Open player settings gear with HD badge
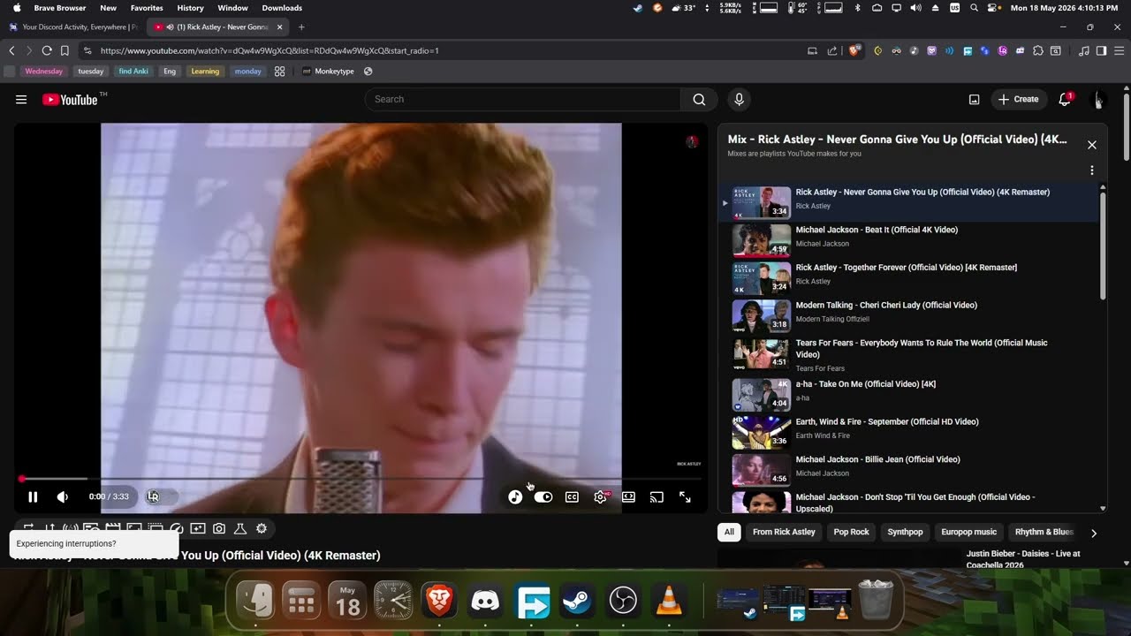The width and height of the screenshot is (1131, 636). point(601,497)
